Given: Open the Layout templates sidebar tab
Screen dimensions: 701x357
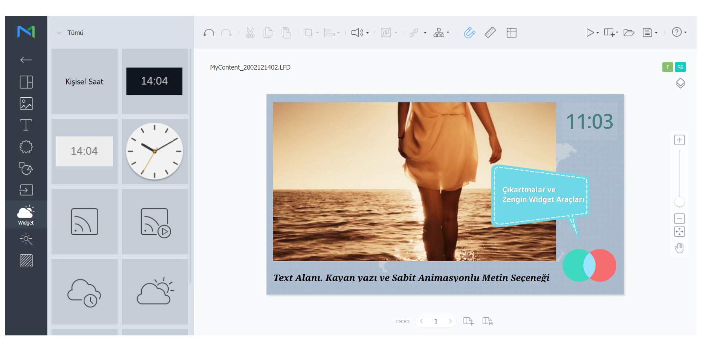Looking at the screenshot, I should 26,82.
